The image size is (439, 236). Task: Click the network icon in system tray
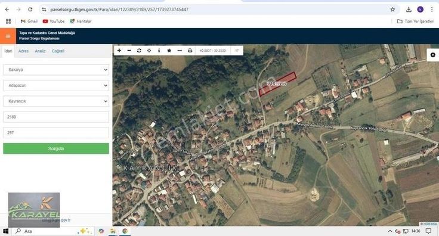coord(406,231)
